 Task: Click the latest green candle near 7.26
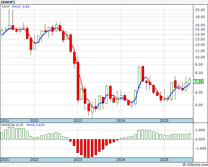click(x=190, y=81)
